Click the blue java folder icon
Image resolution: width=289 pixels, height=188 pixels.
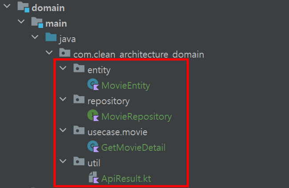pos(51,37)
